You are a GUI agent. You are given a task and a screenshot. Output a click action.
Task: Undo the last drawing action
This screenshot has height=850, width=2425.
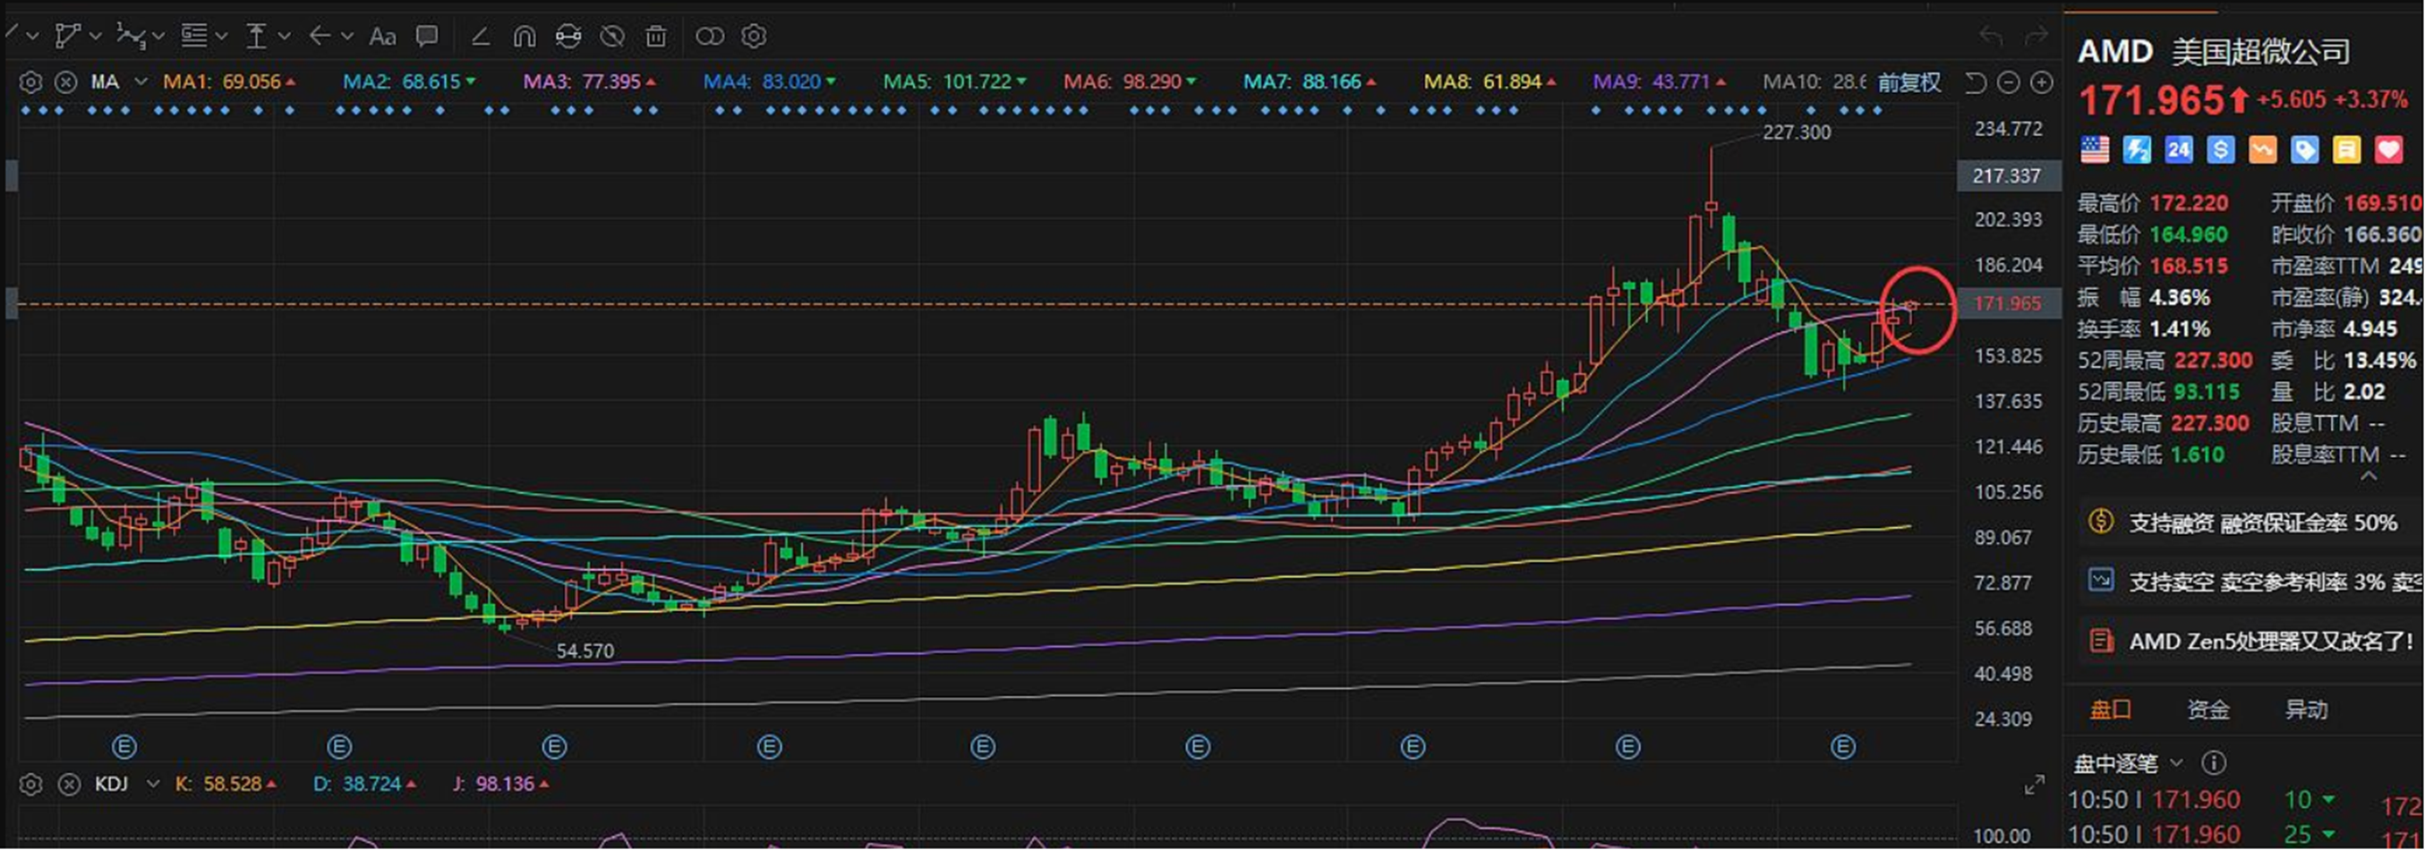click(1991, 37)
